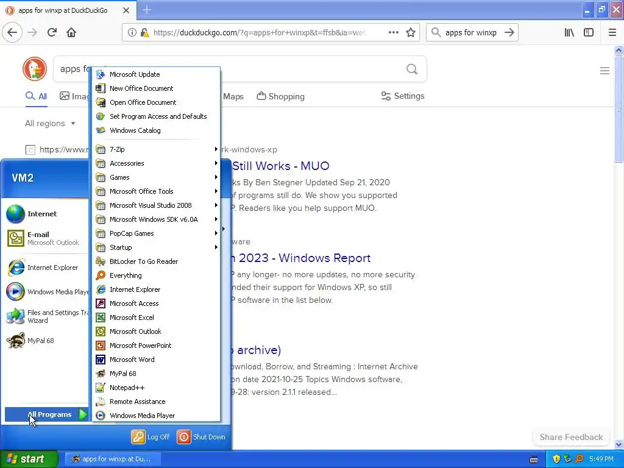The width and height of the screenshot is (624, 468).
Task: Open pinned E-mail Microsoft Outlook item
Action: pyautogui.click(x=46, y=238)
